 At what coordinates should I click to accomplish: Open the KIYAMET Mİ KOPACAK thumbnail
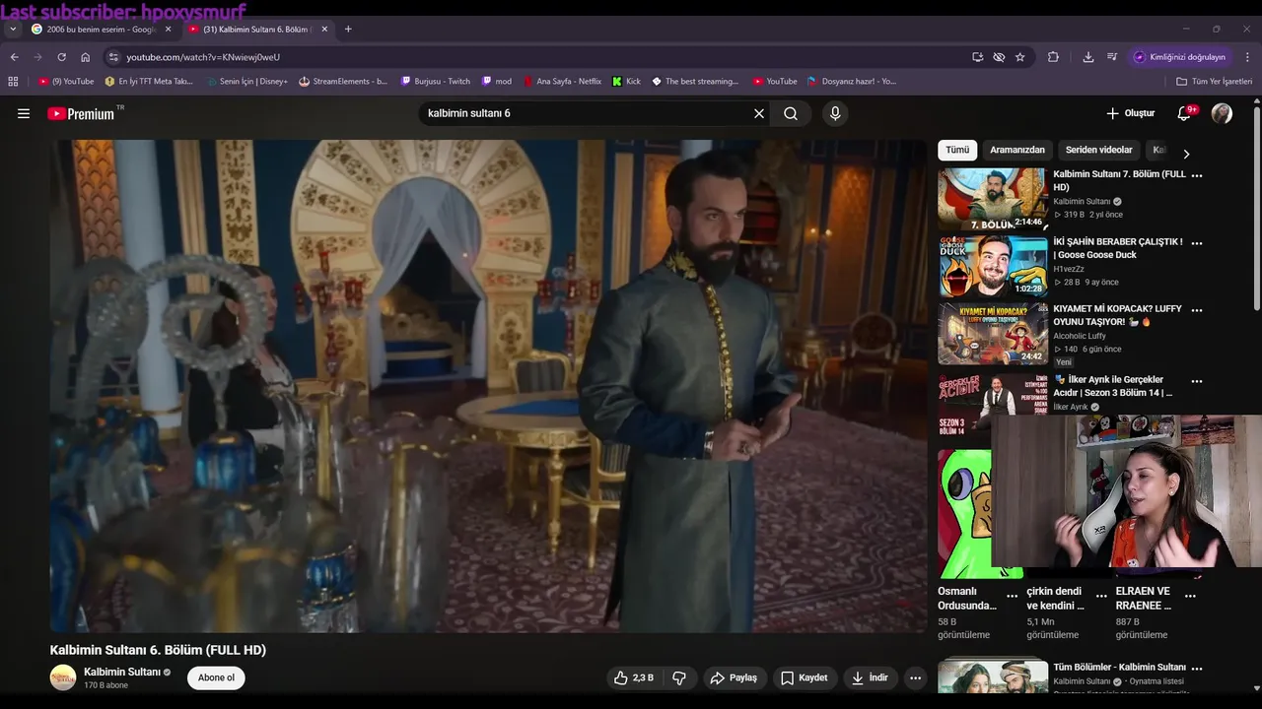pyautogui.click(x=992, y=334)
